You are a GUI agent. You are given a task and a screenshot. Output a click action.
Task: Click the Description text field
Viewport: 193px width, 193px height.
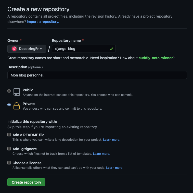point(97,75)
